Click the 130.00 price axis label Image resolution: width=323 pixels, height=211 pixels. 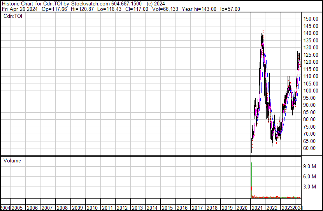(311, 48)
